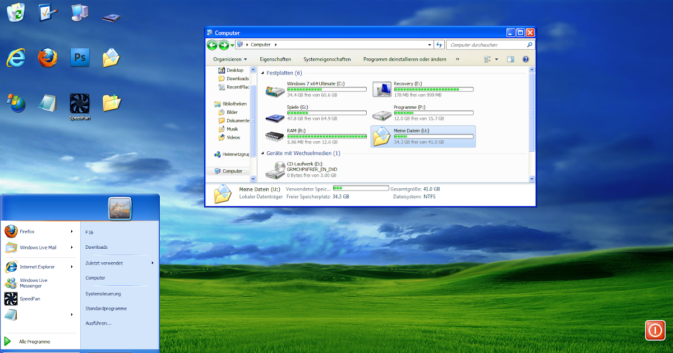Open the desktop folder icon right of SpeedFan

[x=112, y=103]
